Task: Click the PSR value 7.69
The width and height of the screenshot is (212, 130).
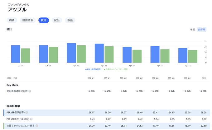Action: [124, 119]
